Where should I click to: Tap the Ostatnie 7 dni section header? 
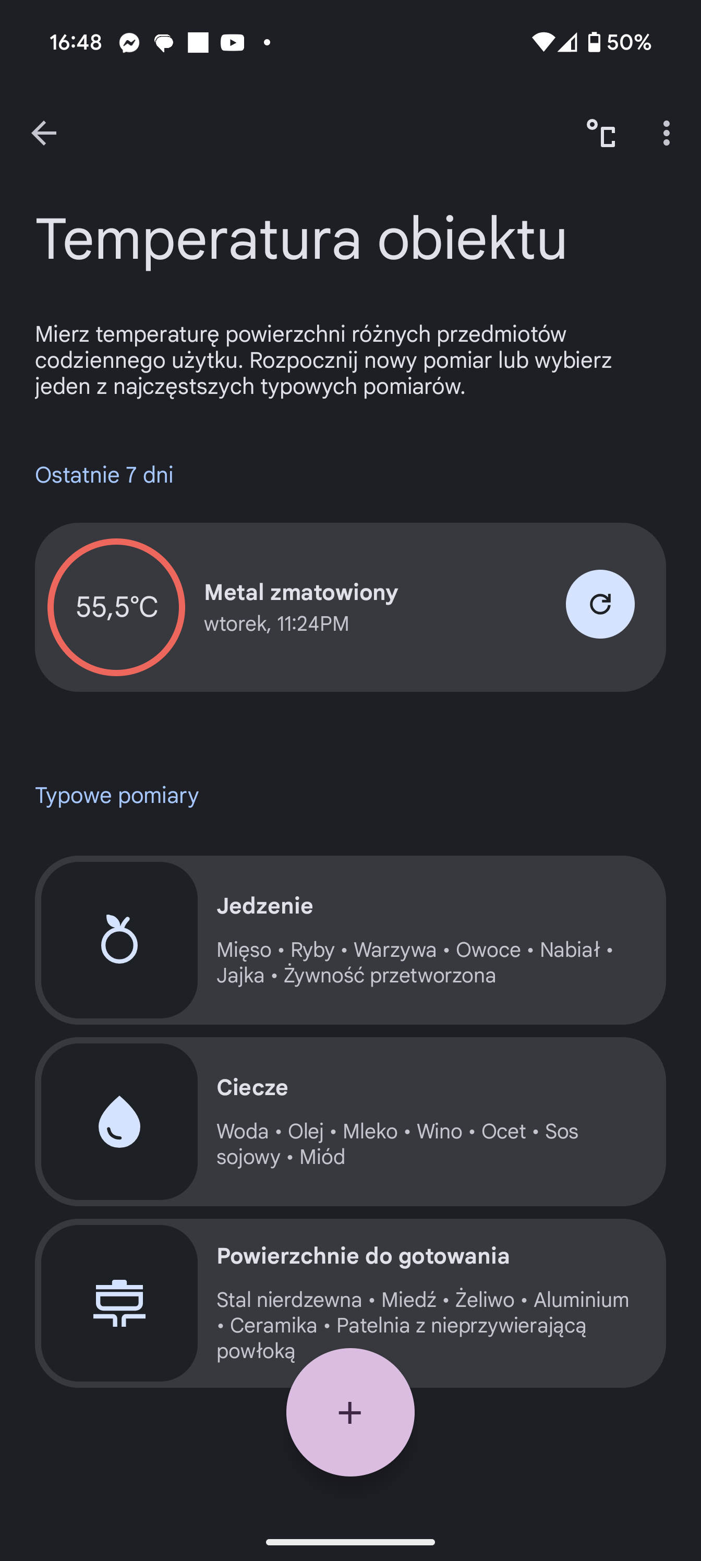104,475
